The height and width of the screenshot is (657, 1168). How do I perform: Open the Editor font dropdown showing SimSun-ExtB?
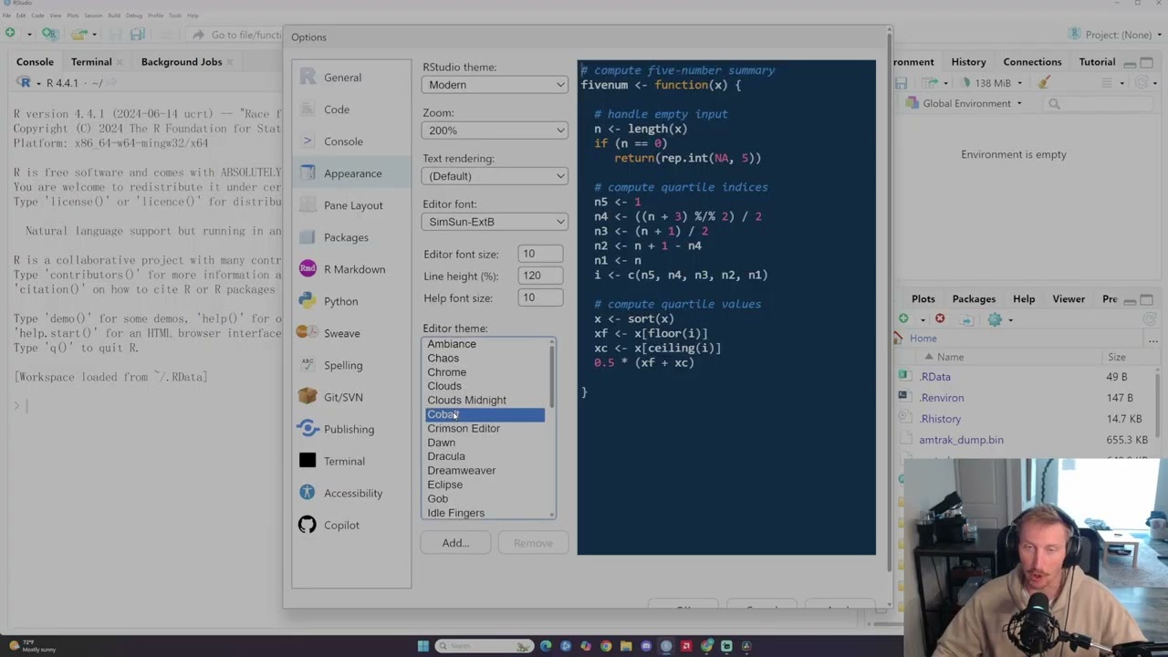click(495, 222)
